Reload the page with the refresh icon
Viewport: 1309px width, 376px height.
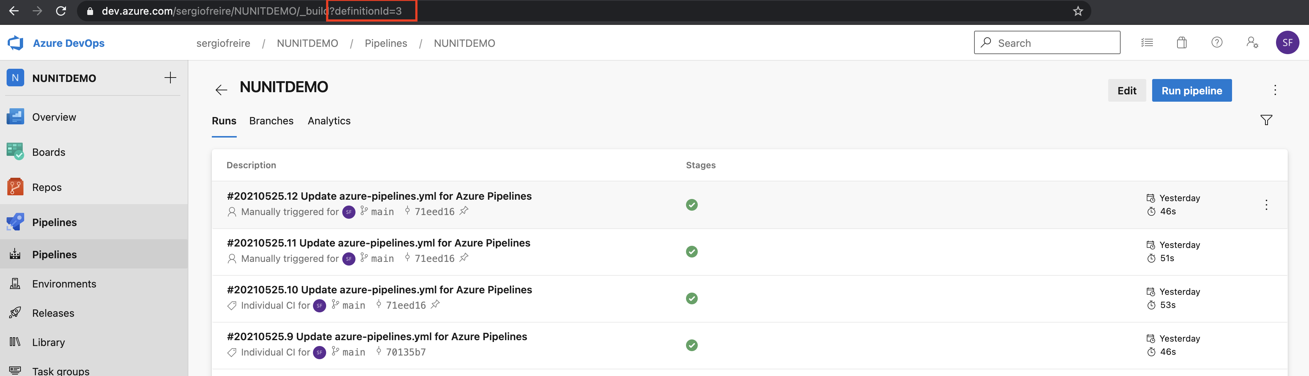point(61,11)
